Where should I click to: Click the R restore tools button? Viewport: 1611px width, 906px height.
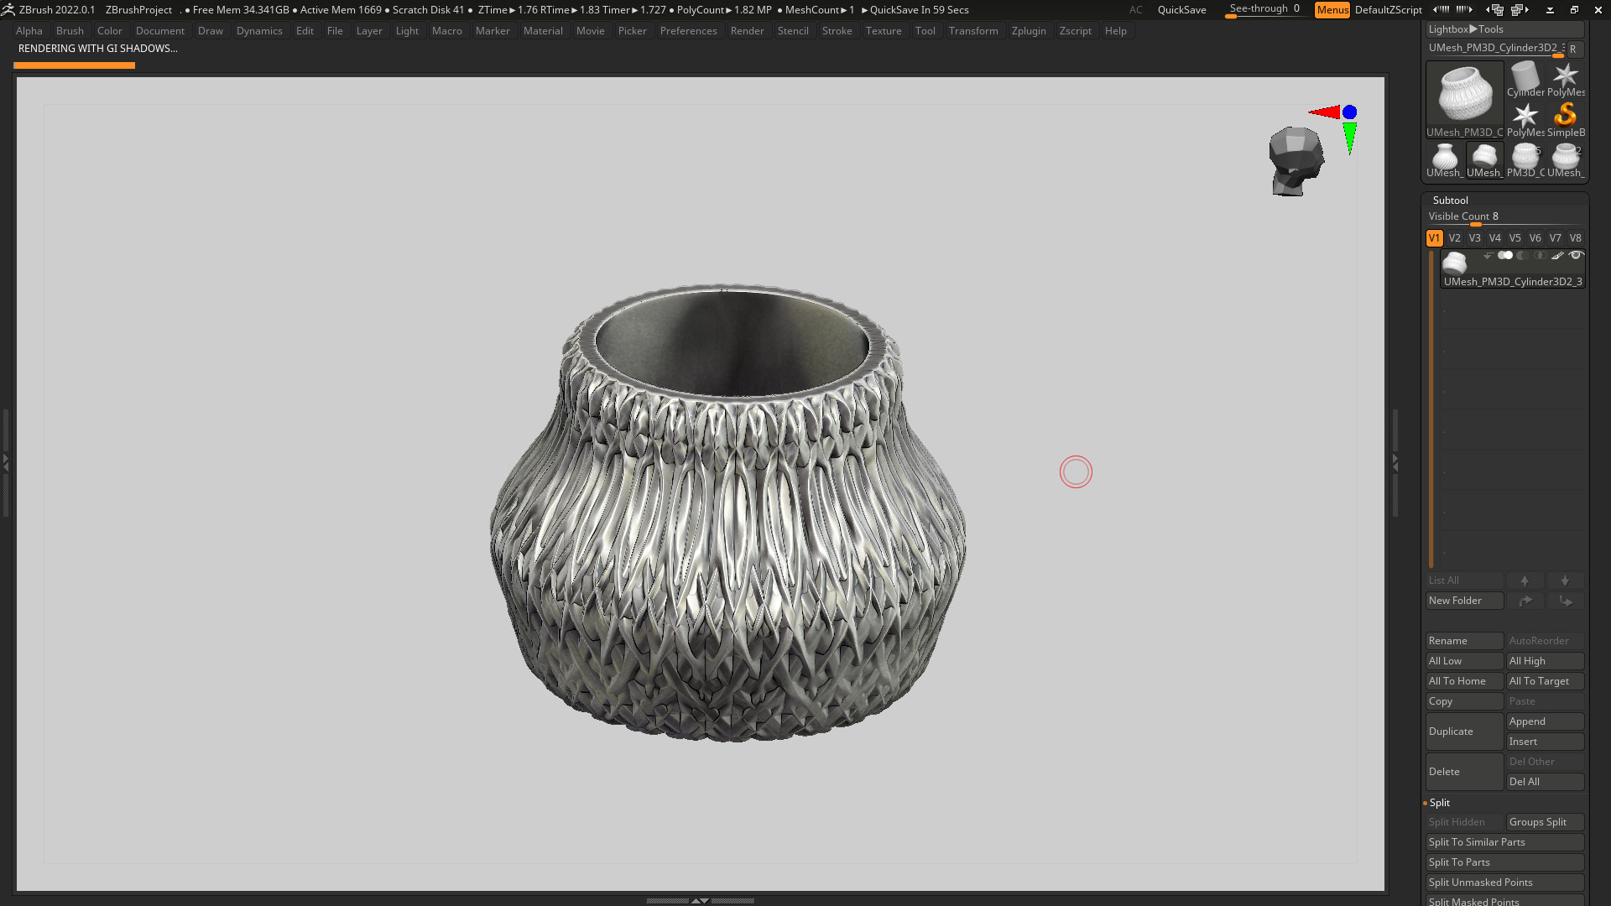click(1573, 49)
